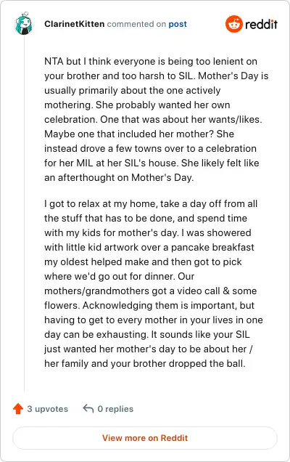
Task: Open the ClarinetKitten username profile
Action: pos(75,24)
